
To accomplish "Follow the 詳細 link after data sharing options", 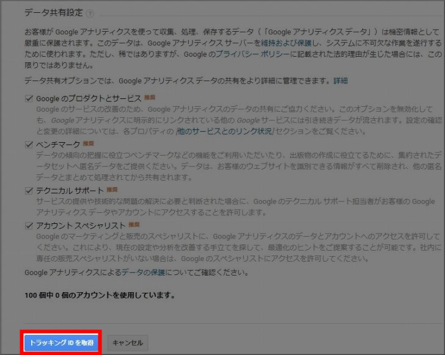I will pos(340,81).
